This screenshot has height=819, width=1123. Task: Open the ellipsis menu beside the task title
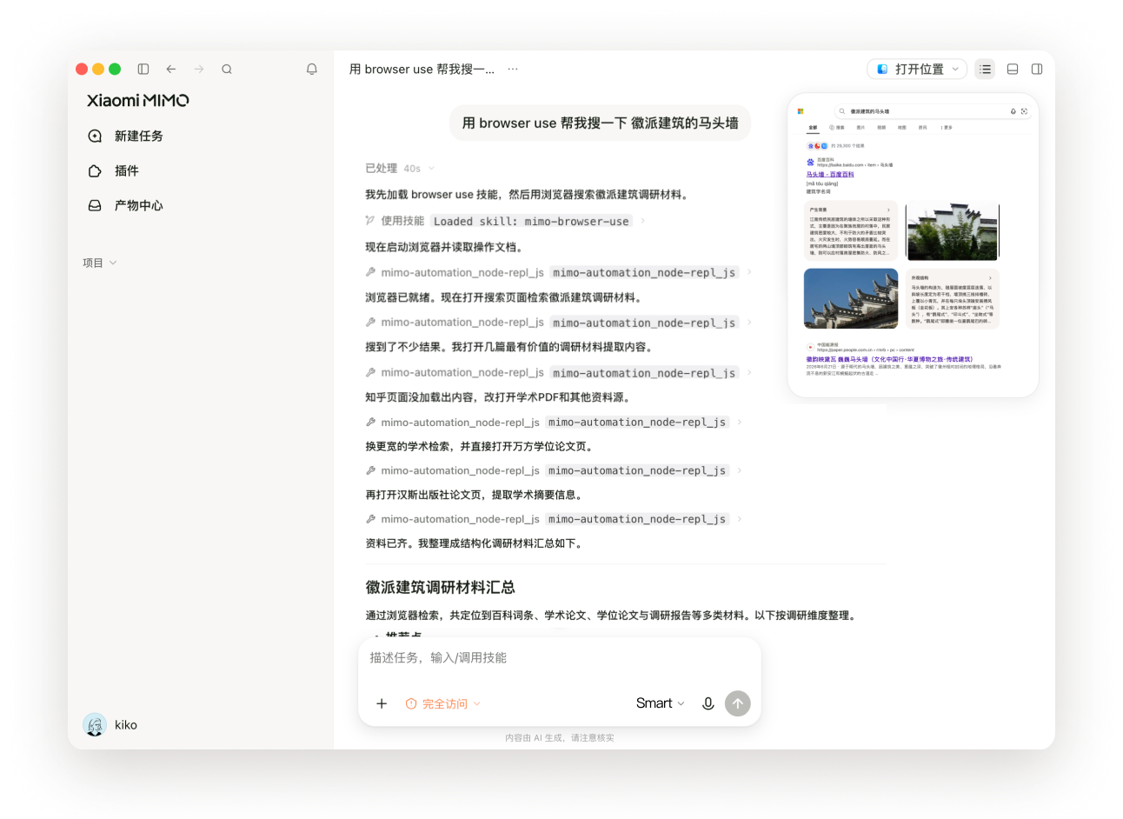click(x=513, y=69)
